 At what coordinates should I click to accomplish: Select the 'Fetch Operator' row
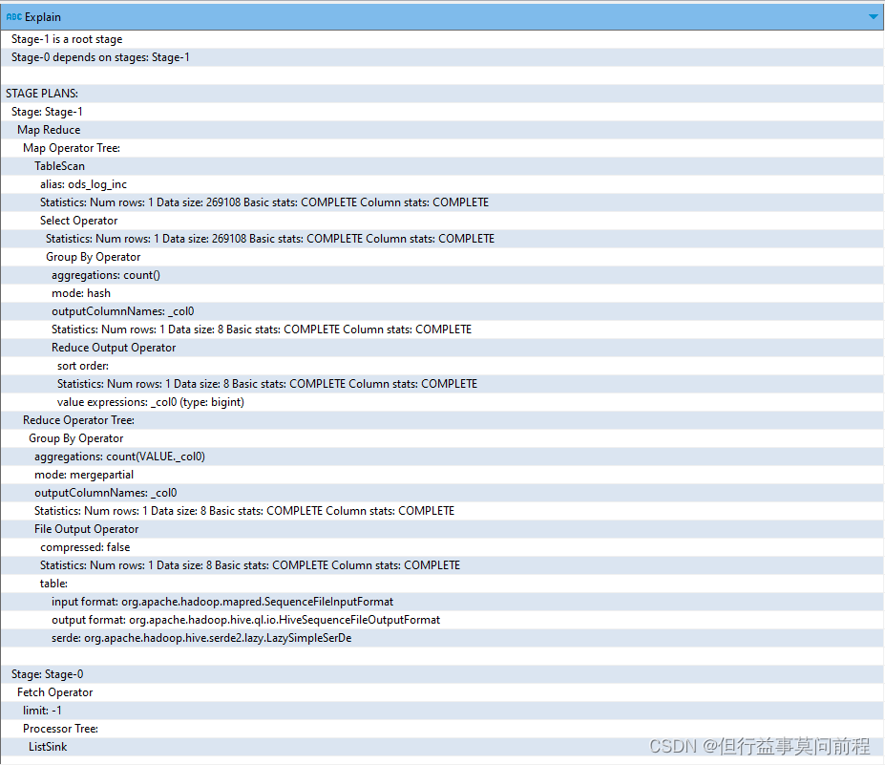pos(443,692)
